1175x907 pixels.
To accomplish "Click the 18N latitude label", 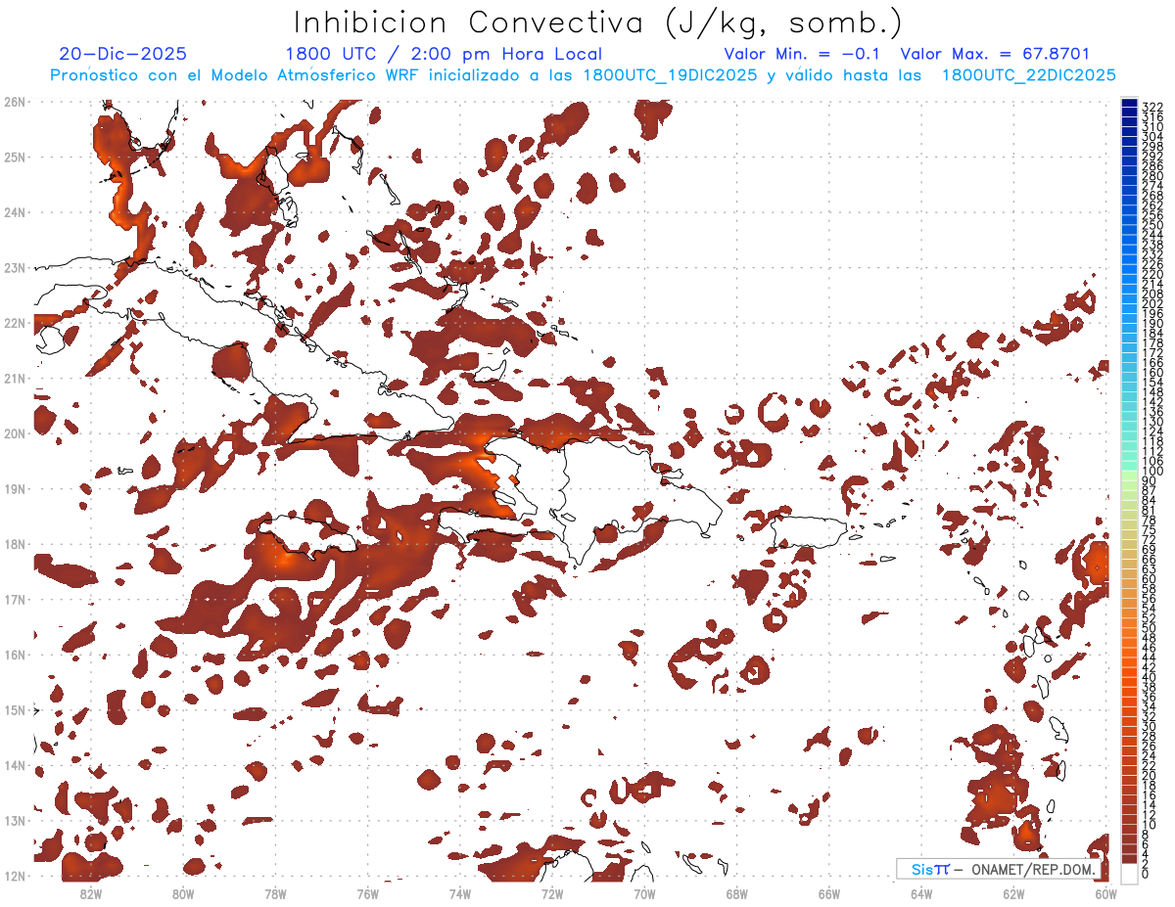I will (15, 544).
